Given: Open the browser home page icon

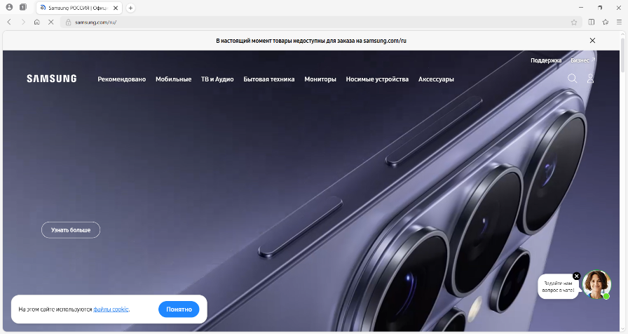Looking at the screenshot, I should coord(37,22).
